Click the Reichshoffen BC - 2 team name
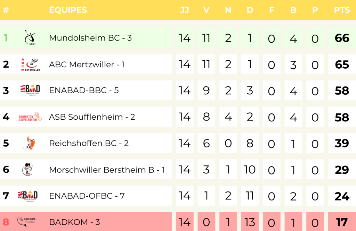Viewport: 356px width, 231px height. (89, 143)
